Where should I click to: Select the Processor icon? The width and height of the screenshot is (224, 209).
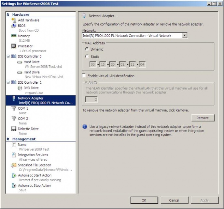pos(14,46)
